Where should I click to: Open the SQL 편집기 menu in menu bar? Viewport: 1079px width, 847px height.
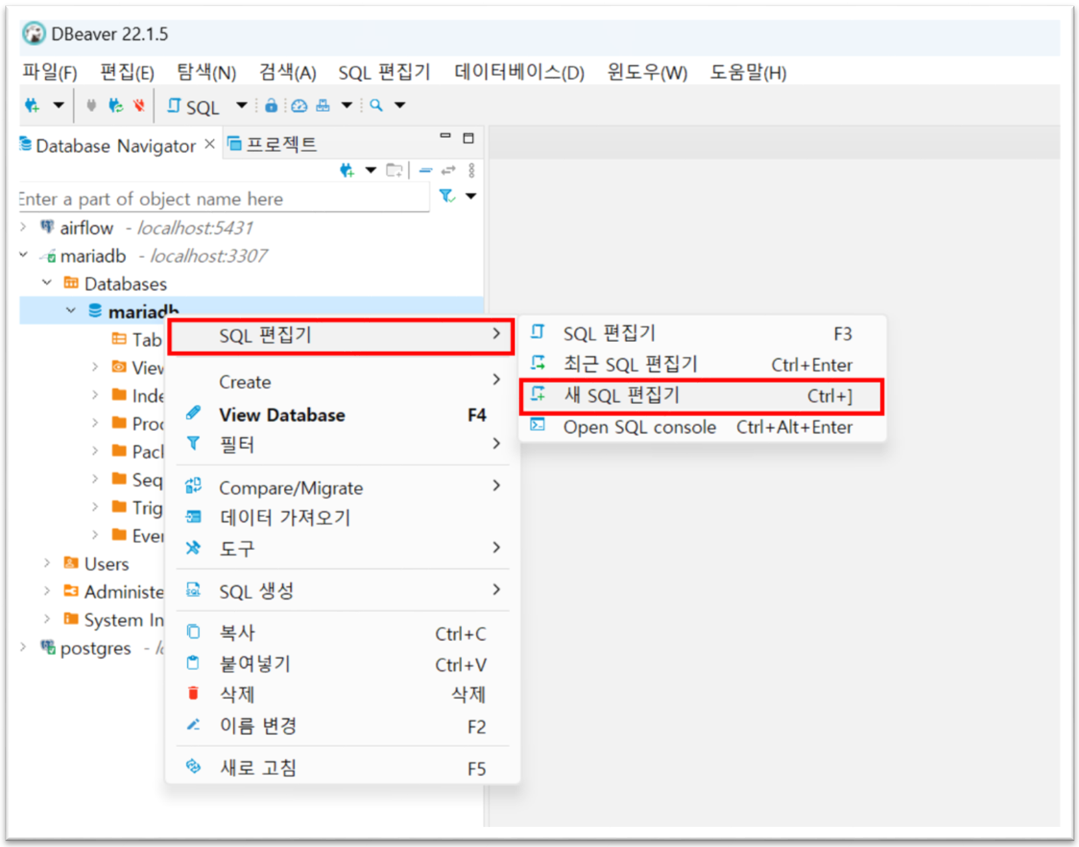[384, 72]
